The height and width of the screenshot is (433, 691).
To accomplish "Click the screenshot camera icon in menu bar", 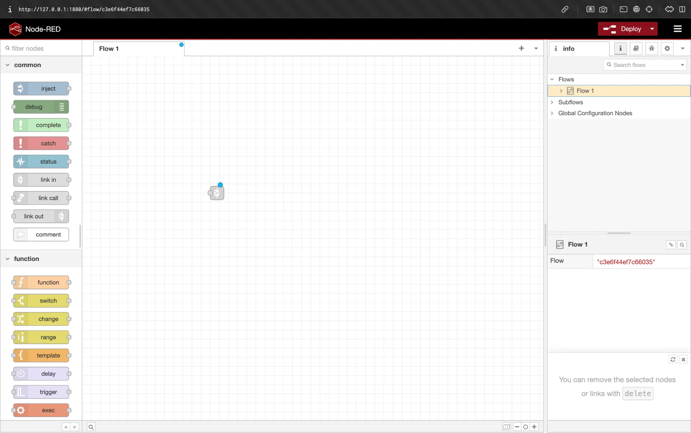I will [603, 9].
